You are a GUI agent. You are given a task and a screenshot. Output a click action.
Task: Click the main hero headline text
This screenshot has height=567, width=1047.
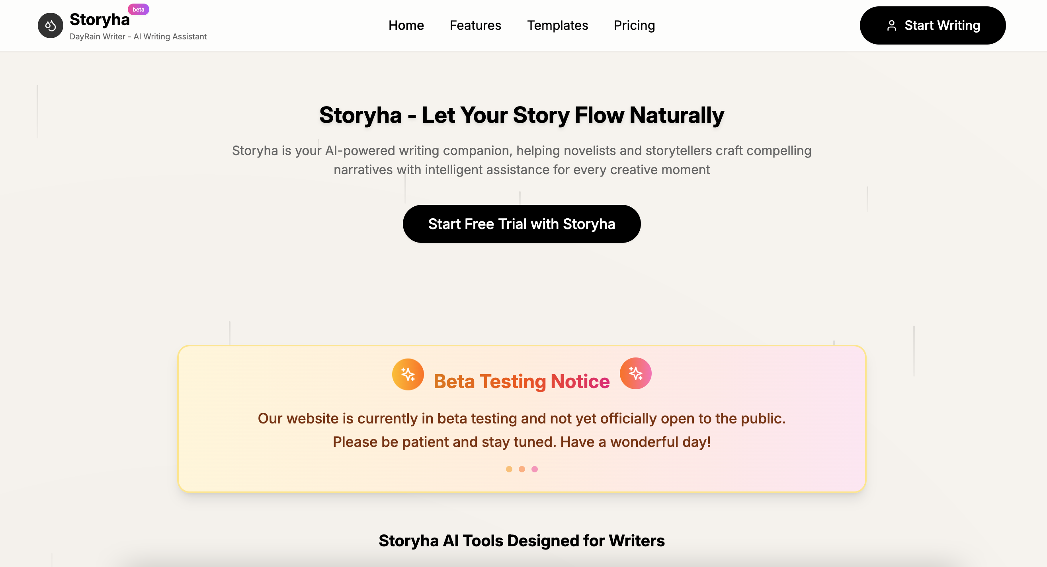pyautogui.click(x=522, y=115)
